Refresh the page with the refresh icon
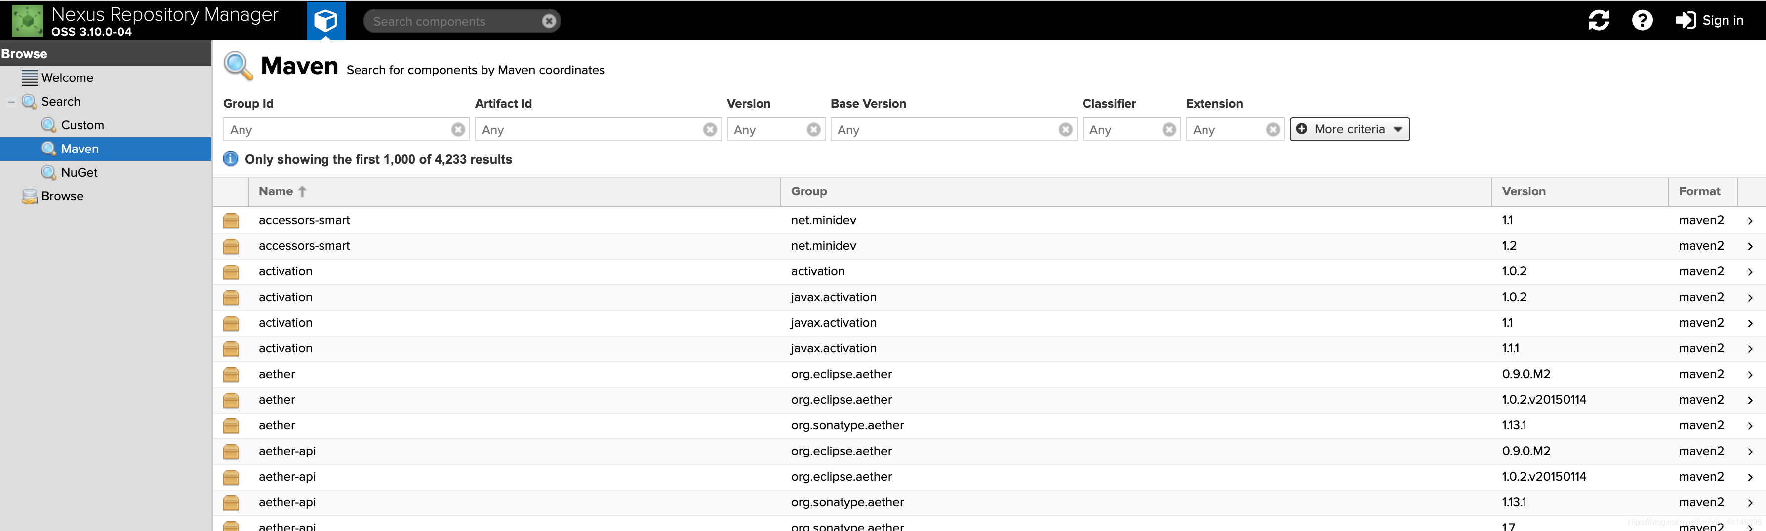Image resolution: width=1766 pixels, height=531 pixels. click(x=1598, y=21)
